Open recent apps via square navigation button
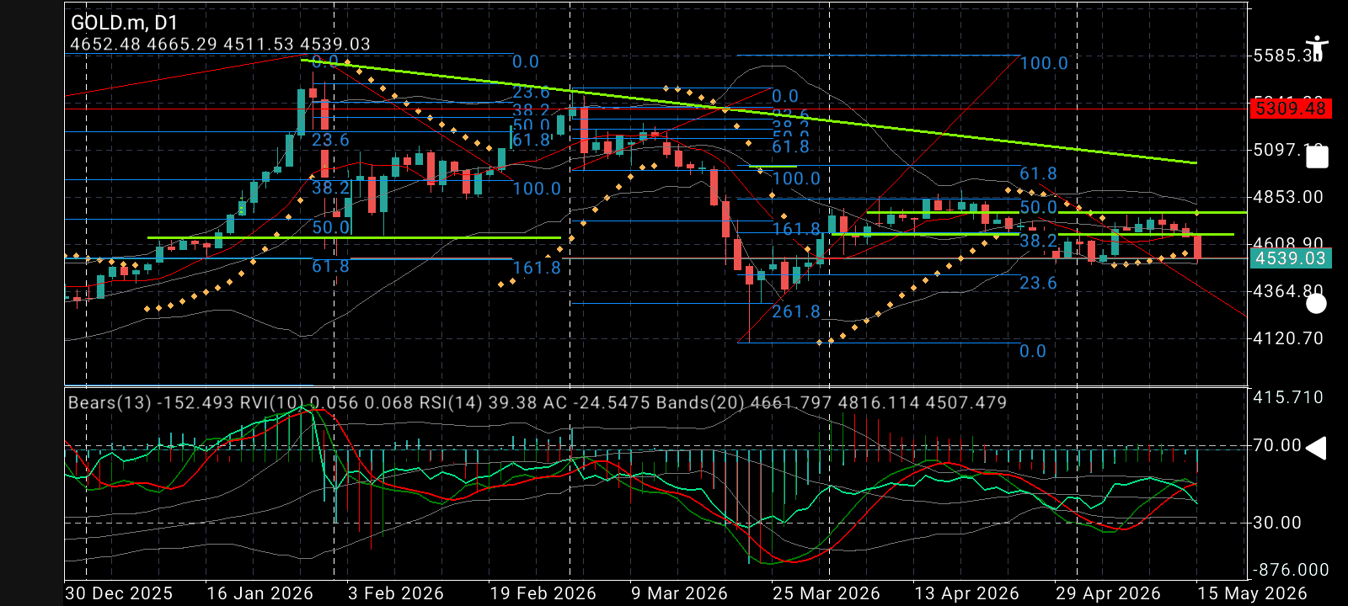 coord(1317,157)
